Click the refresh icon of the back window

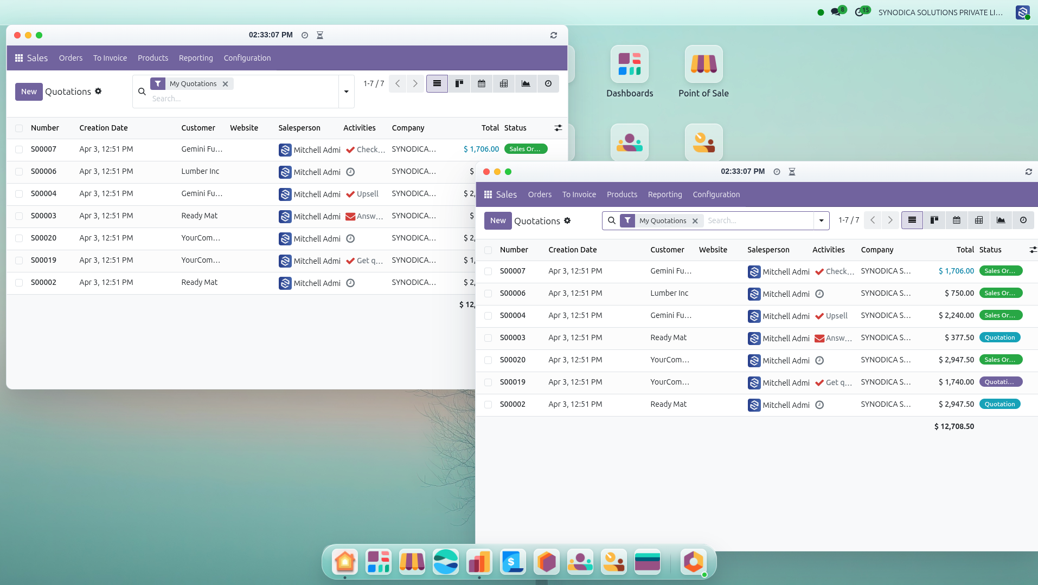[x=554, y=35]
